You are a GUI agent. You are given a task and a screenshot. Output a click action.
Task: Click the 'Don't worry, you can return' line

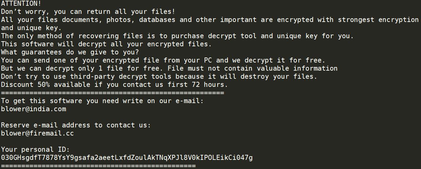pyautogui.click(x=88, y=11)
